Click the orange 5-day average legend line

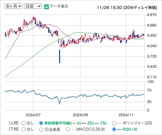(x=74, y=123)
